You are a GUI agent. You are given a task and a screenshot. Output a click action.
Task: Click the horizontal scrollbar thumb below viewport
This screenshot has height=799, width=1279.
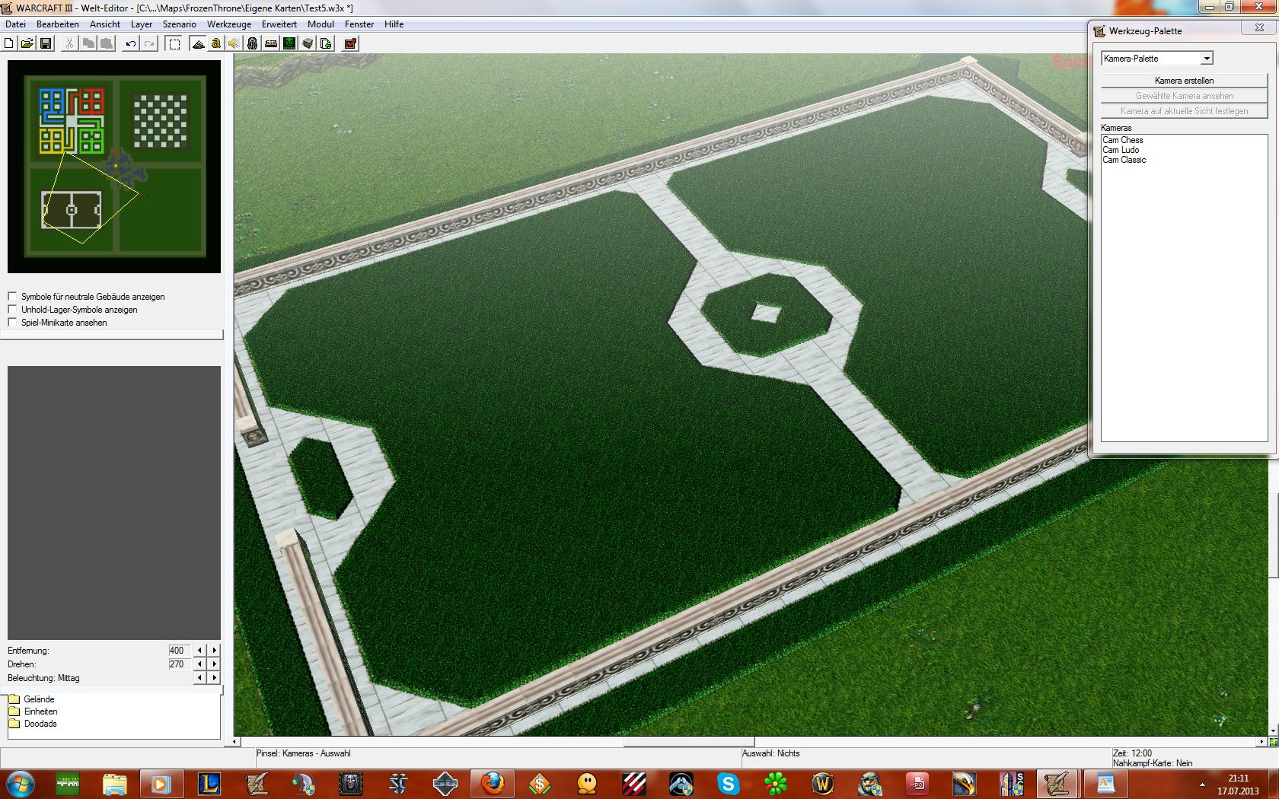tap(689, 741)
